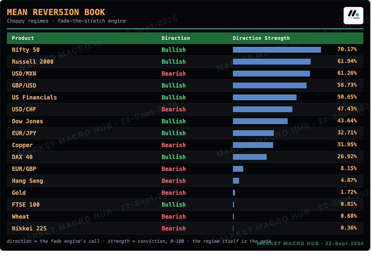This screenshot has width=372, height=267.
Task: Click the 1.72% strength value
Action: click(x=349, y=192)
